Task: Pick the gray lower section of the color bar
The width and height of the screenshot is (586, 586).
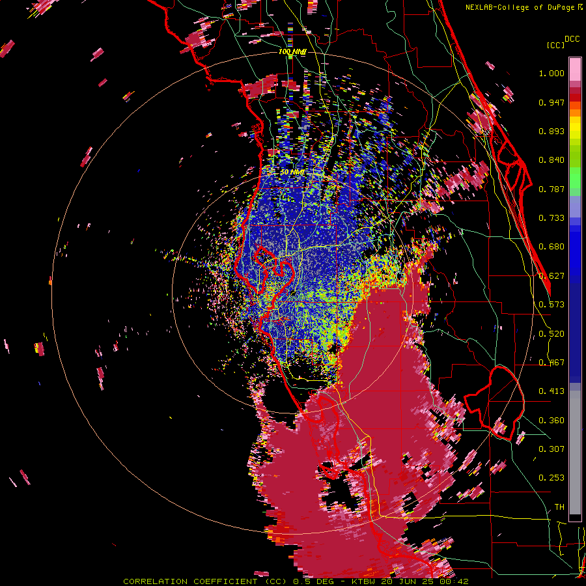Action: pos(575,453)
